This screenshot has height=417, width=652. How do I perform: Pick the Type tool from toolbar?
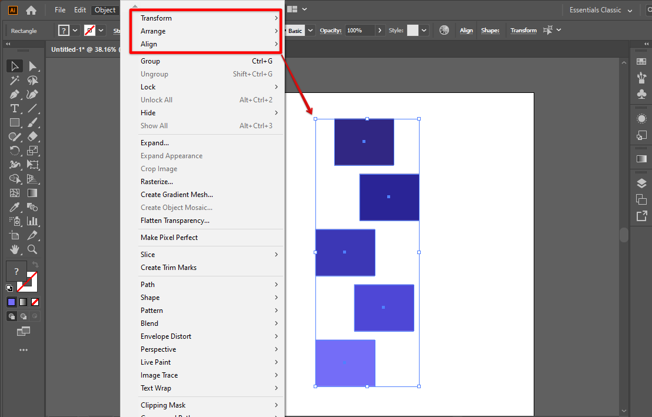(x=14, y=108)
